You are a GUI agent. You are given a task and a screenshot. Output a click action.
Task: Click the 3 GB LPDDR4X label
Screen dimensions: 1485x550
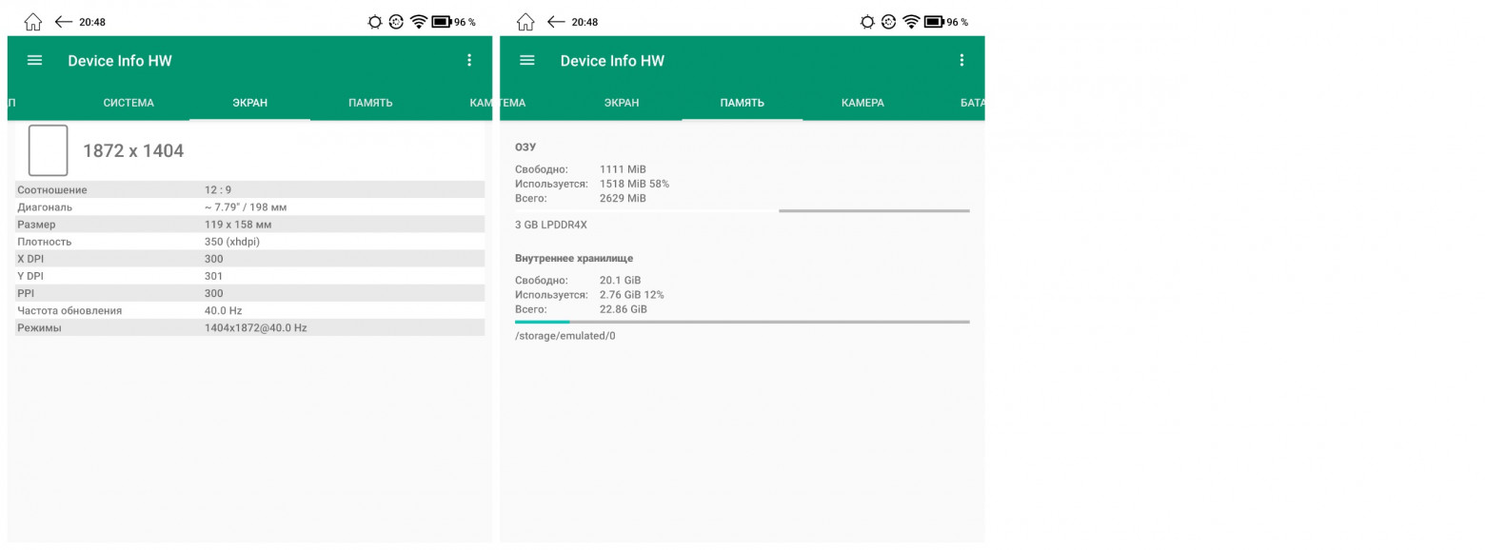(551, 225)
